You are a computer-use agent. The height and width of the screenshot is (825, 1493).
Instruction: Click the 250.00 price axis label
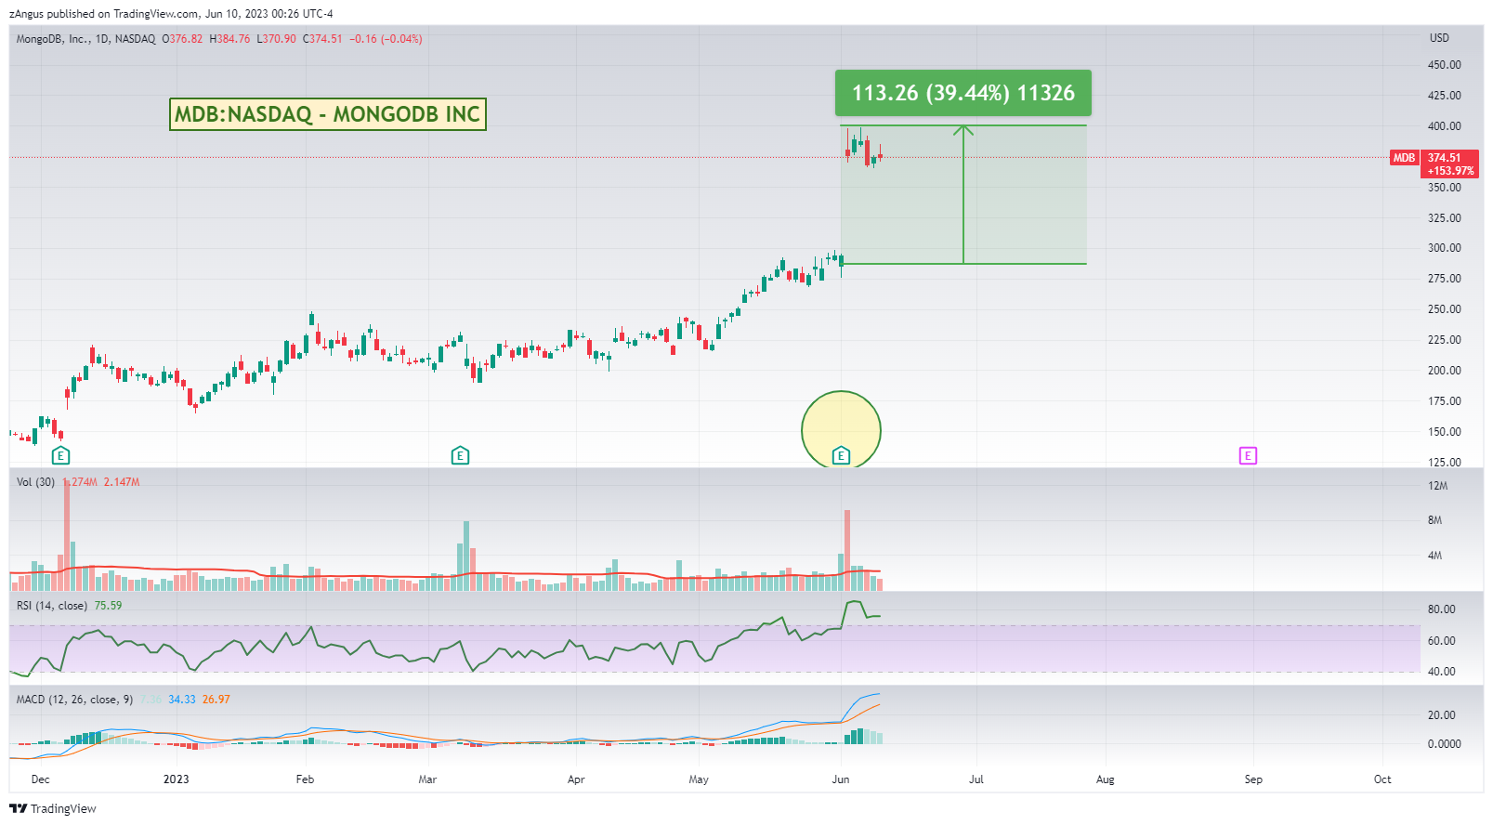(x=1445, y=309)
